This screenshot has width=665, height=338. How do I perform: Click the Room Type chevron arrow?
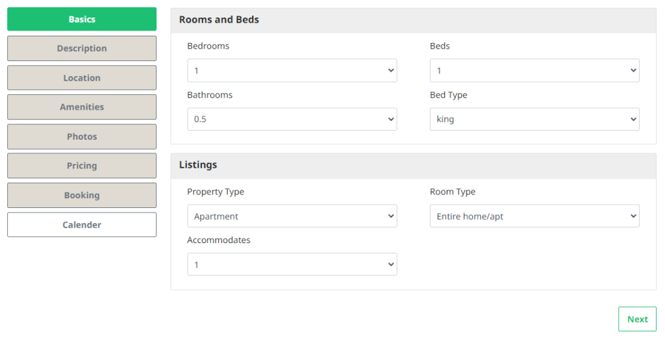pyautogui.click(x=633, y=216)
